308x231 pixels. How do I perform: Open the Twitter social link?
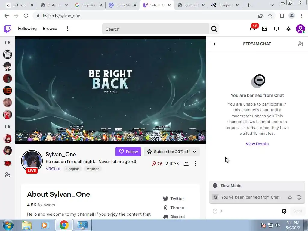[x=174, y=199]
